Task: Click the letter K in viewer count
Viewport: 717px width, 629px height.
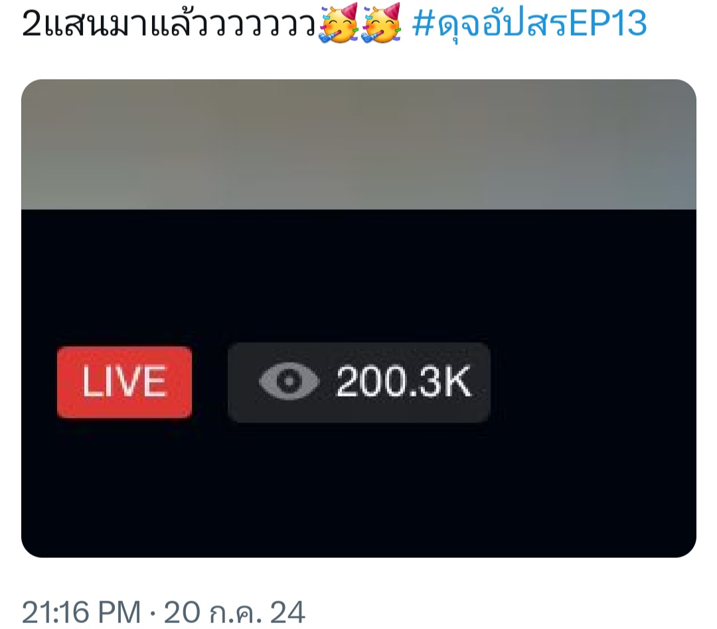Action: 456,381
